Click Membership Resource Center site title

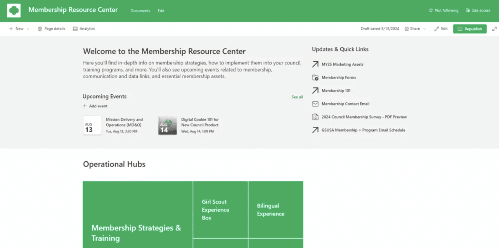click(x=73, y=10)
